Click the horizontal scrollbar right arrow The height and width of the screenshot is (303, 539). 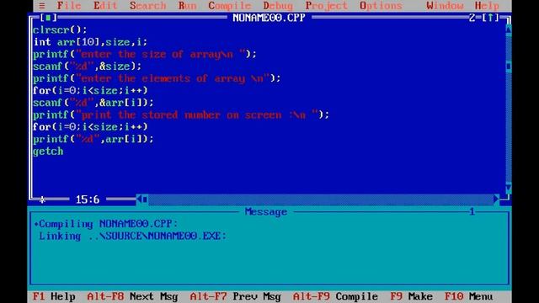pyautogui.click(x=496, y=199)
